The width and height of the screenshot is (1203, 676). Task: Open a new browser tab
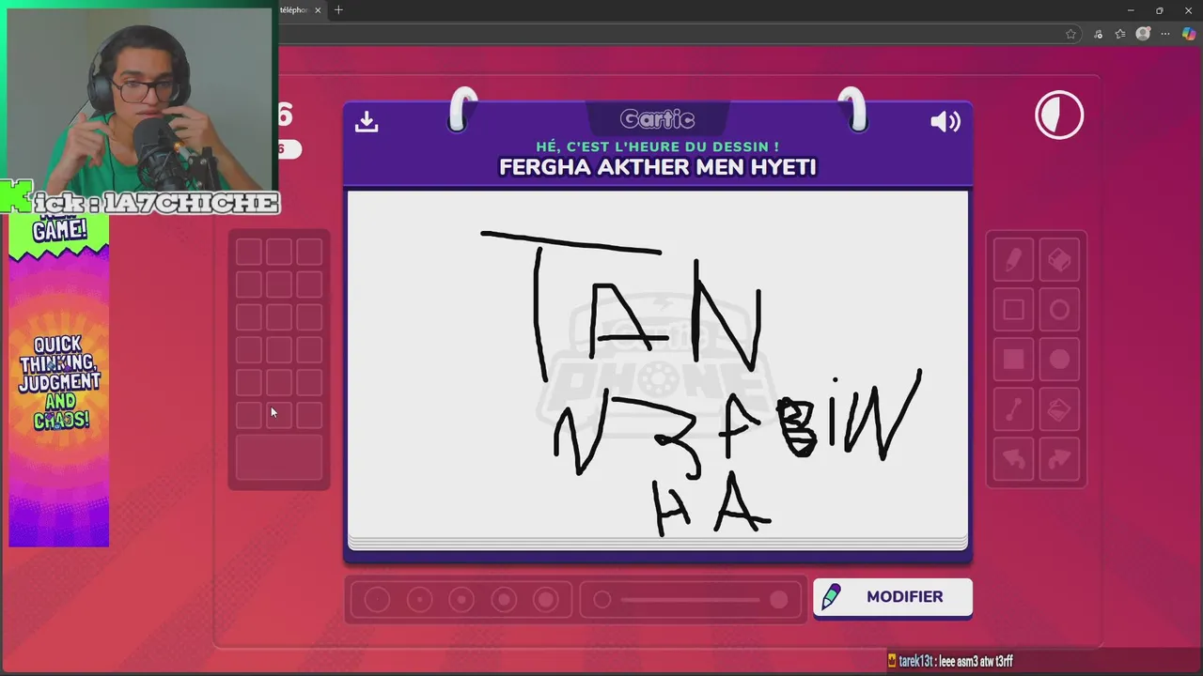point(338,10)
